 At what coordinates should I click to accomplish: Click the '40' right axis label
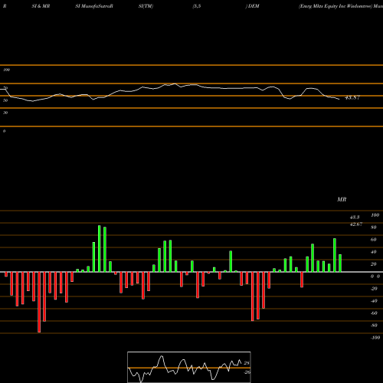click(374, 252)
